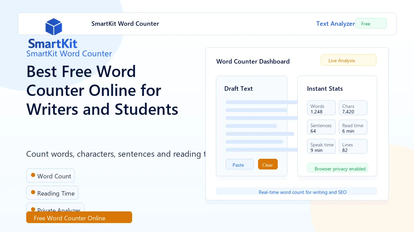414x232 pixels.
Task: Click the Real-time word count banner text
Action: (303, 192)
